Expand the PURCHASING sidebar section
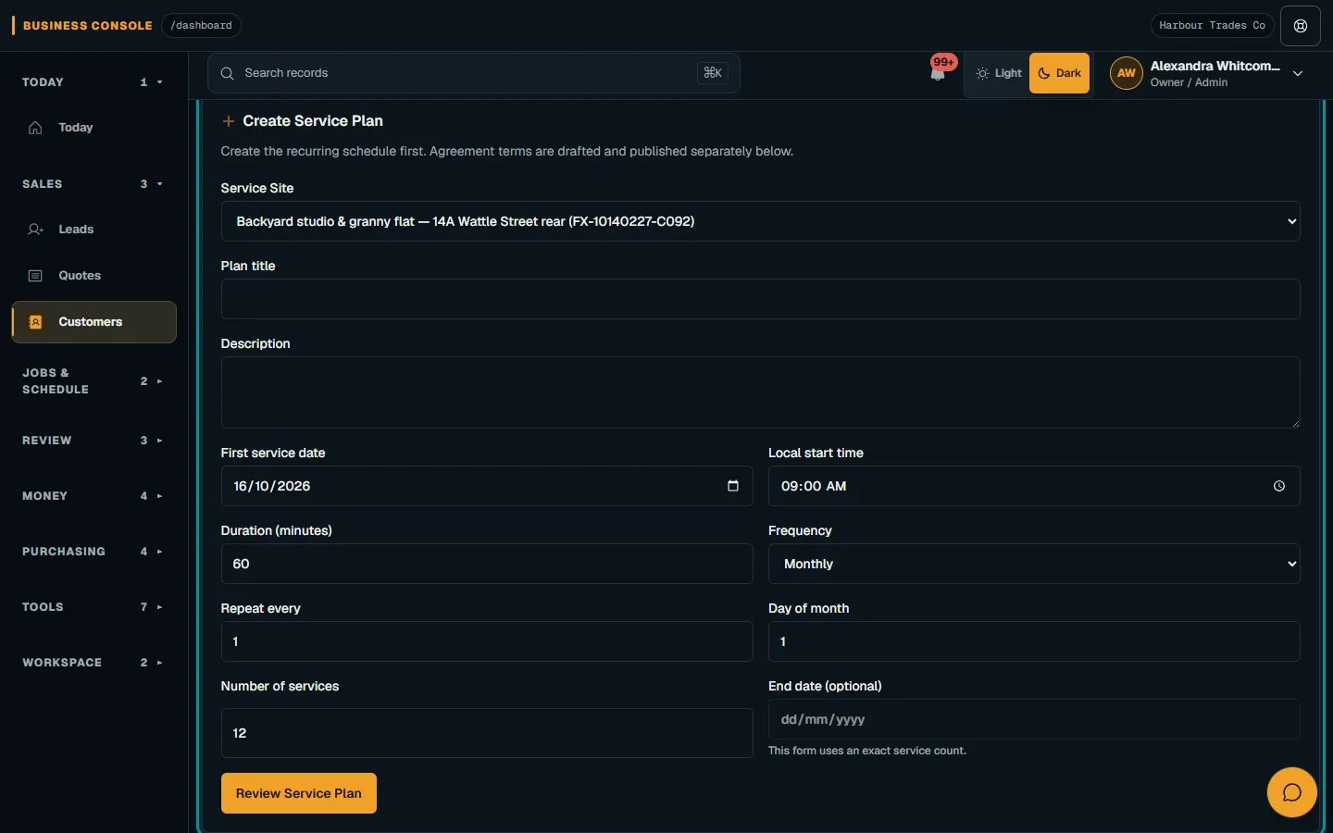The width and height of the screenshot is (1333, 833). click(93, 552)
